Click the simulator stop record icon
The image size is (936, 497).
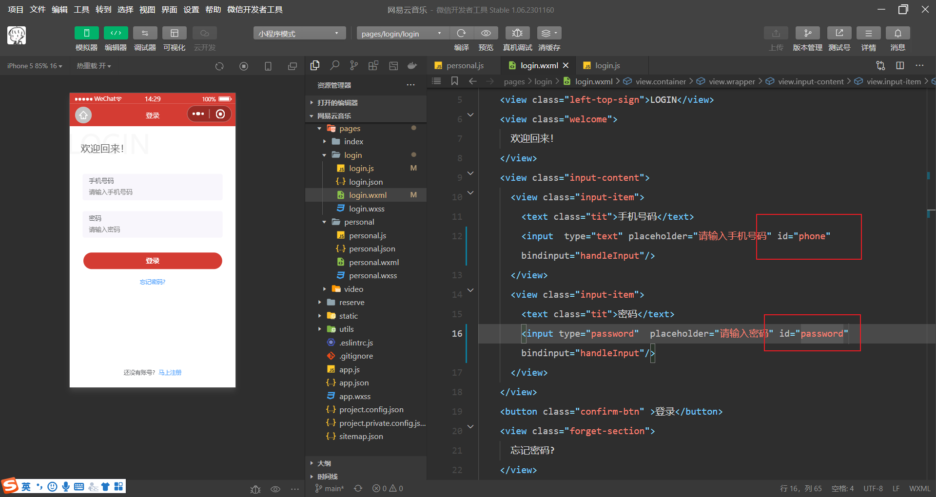[244, 66]
